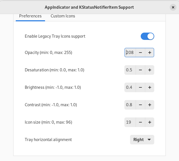Switch to the Custom Icons tab

(x=63, y=16)
